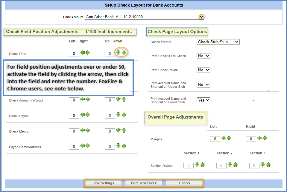Shift Payee Name/Address right with the green arrow
The image size is (287, 192).
click(x=89, y=146)
